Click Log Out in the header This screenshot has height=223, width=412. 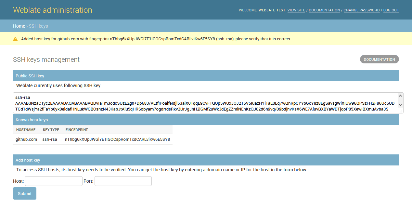pyautogui.click(x=391, y=10)
